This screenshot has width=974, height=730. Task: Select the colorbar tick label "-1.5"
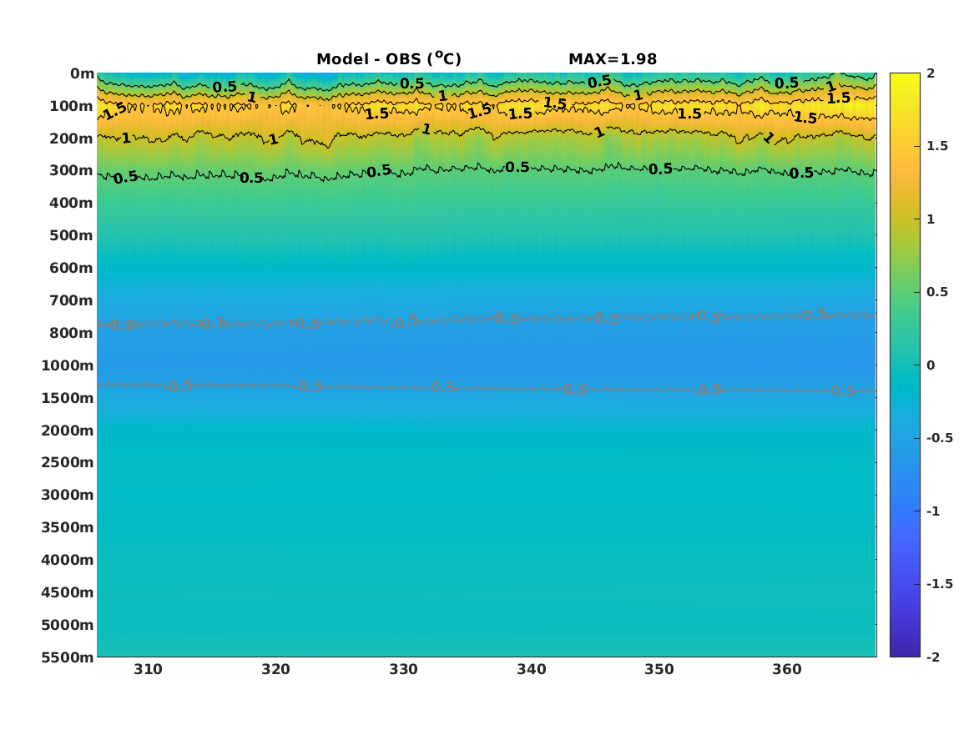(939, 583)
